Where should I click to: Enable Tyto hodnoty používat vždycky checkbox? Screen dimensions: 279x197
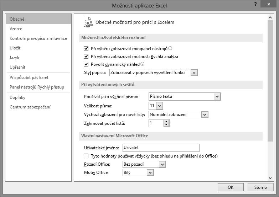click(86, 156)
